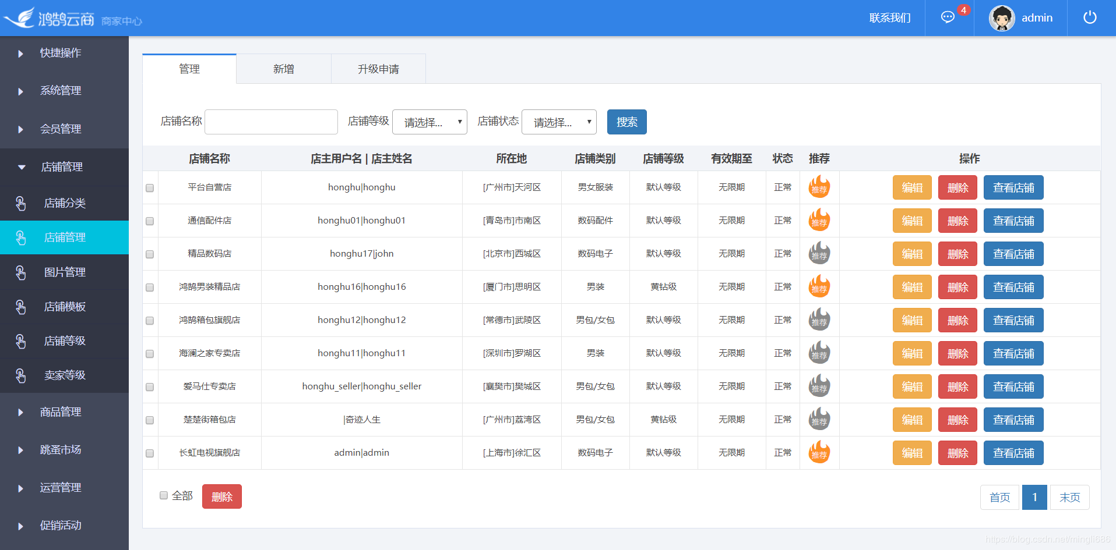
Task: Click the 店铺模板 sidebar icon
Action: click(x=21, y=307)
